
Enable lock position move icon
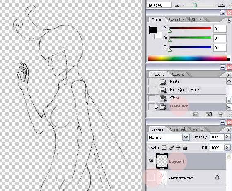pos(178,148)
